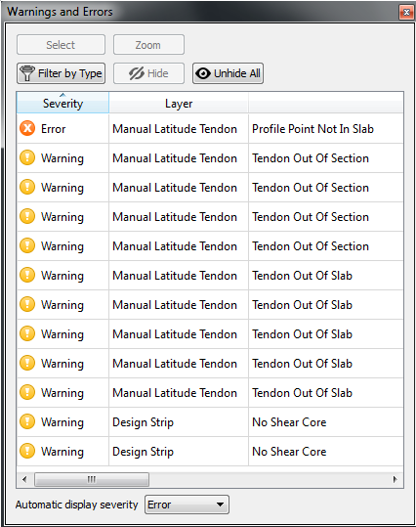Click warning icon of last No Shear Core row
The height and width of the screenshot is (527, 416).
point(27,451)
